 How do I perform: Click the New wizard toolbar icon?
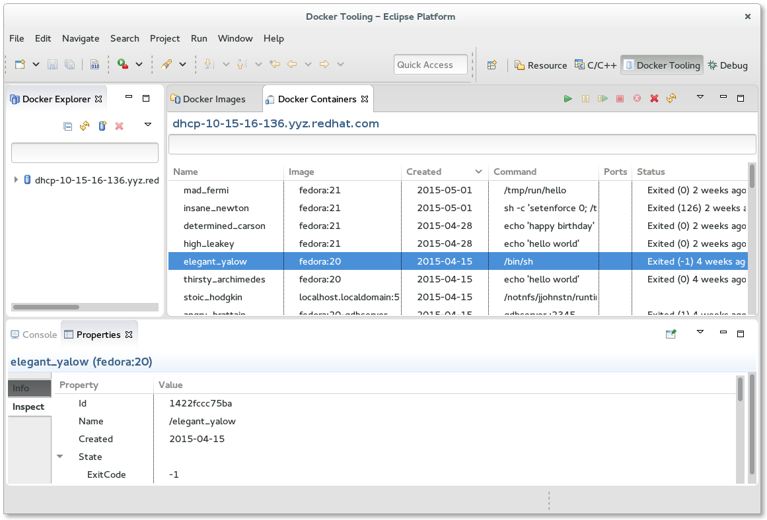(20, 64)
